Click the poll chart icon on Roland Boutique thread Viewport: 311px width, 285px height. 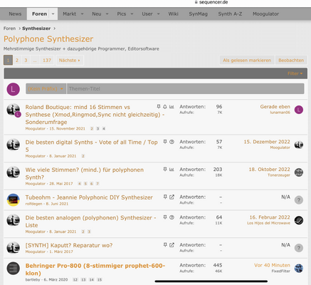(172, 107)
